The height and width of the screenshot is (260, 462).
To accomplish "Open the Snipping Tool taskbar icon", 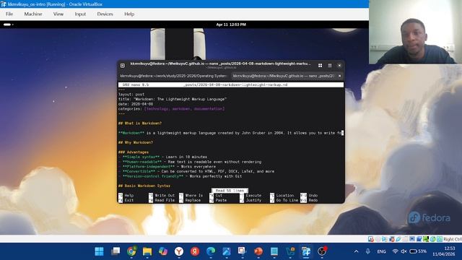I will click(x=243, y=251).
